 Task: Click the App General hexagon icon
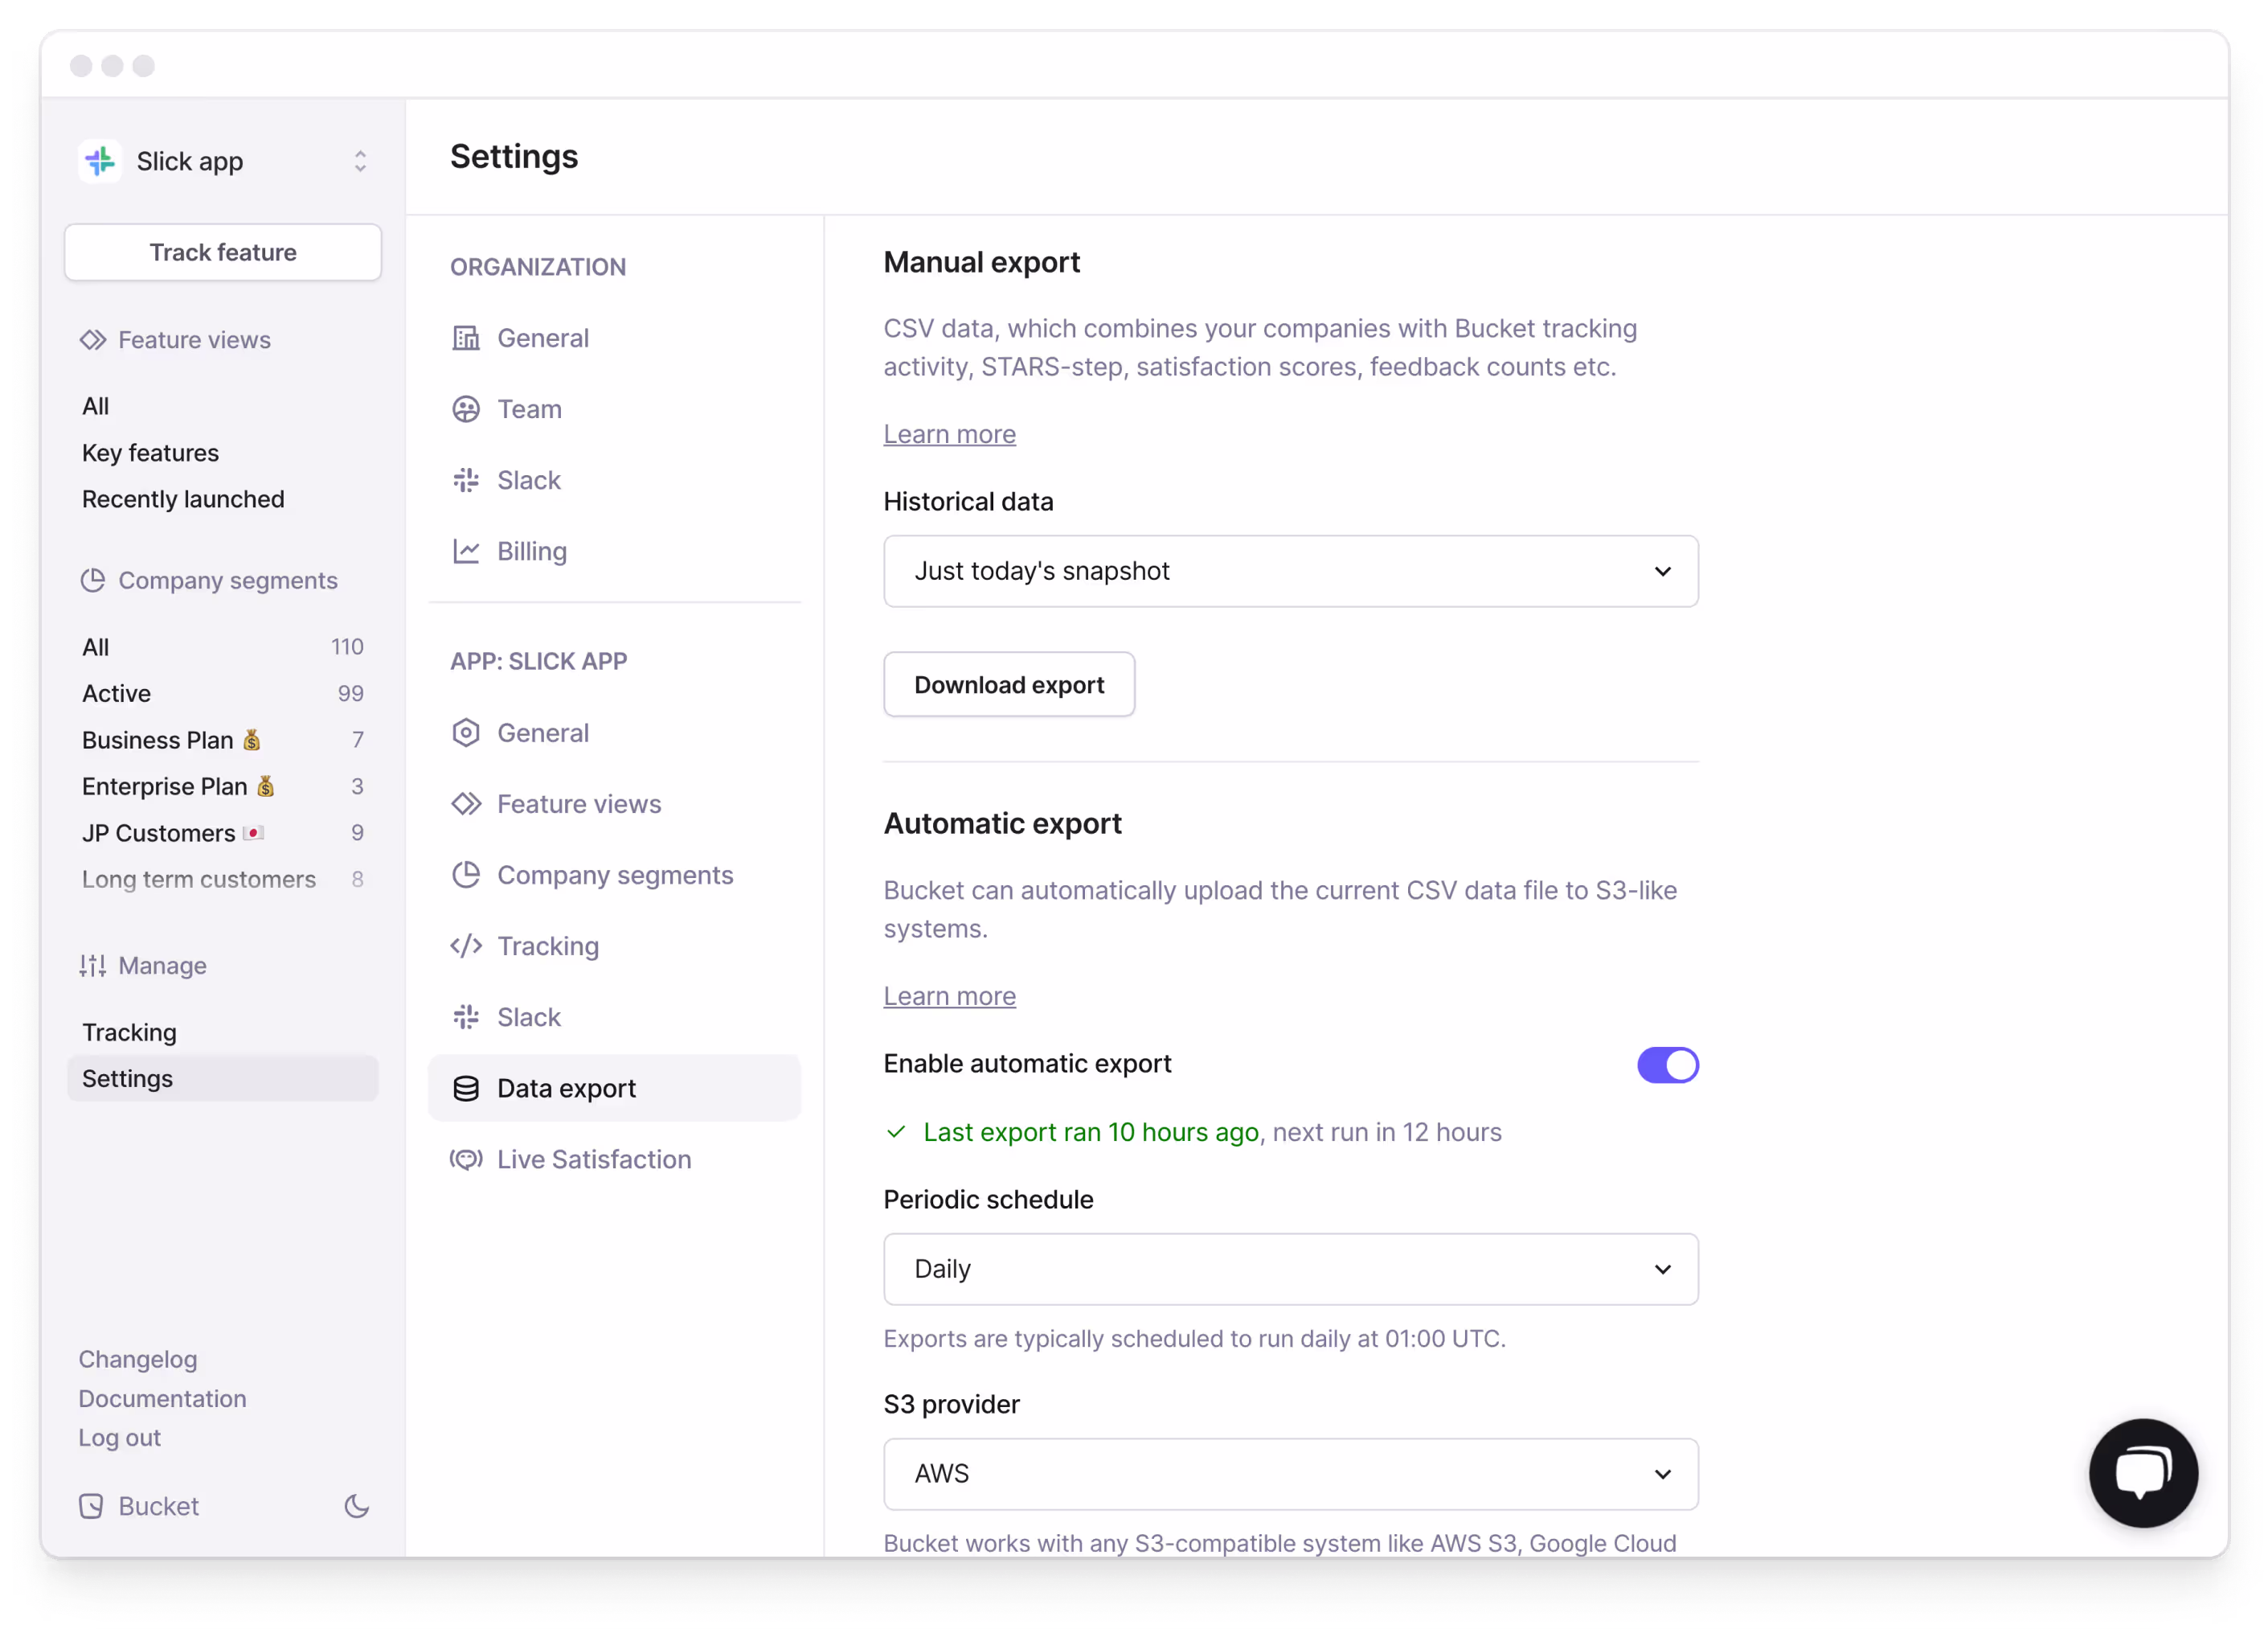coord(466,732)
